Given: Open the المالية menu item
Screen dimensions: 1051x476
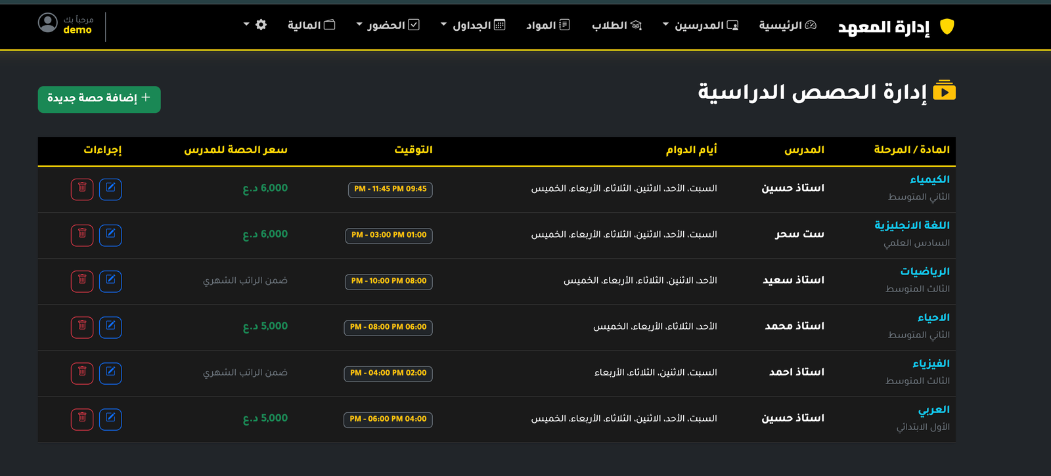Looking at the screenshot, I should click(x=311, y=25).
